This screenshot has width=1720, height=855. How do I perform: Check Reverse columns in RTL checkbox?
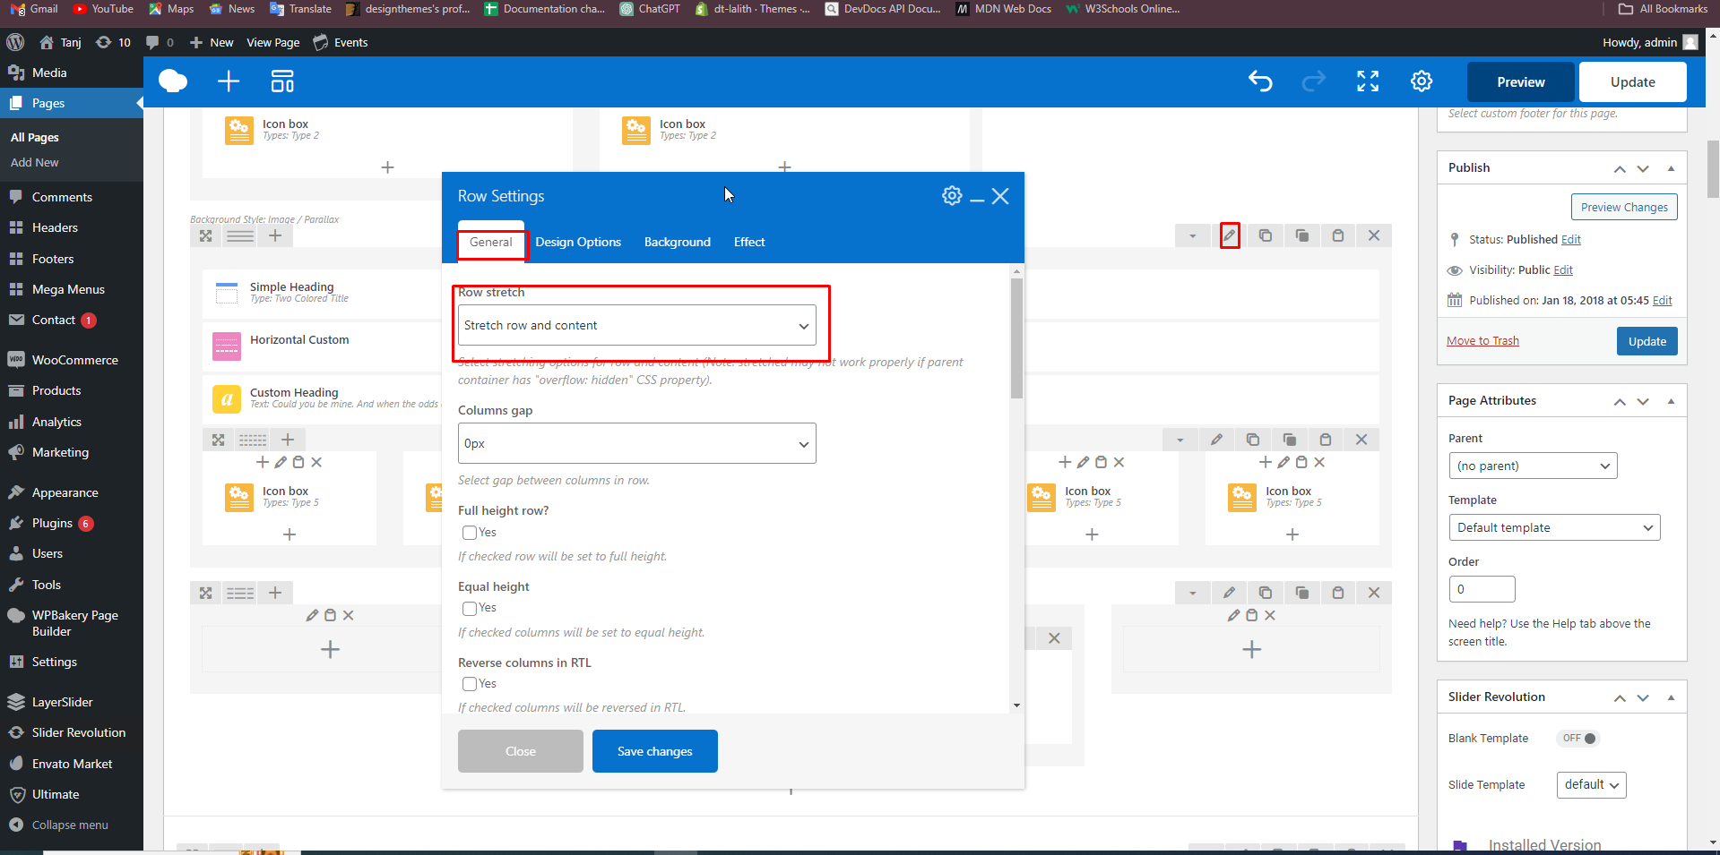click(469, 684)
